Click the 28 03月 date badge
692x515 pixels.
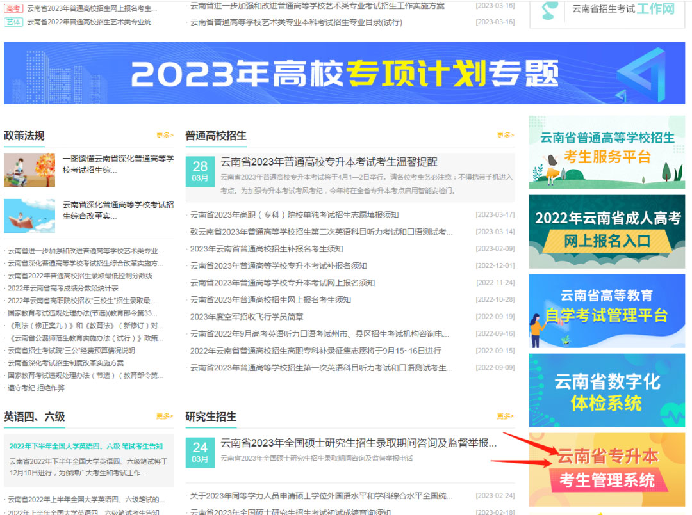coord(200,171)
